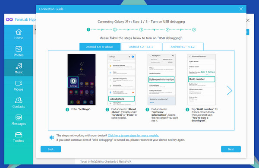Jump to step 3 progress indicator

(x=141, y=29)
